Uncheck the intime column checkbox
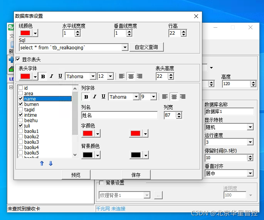264x220 pixels. tap(21, 115)
